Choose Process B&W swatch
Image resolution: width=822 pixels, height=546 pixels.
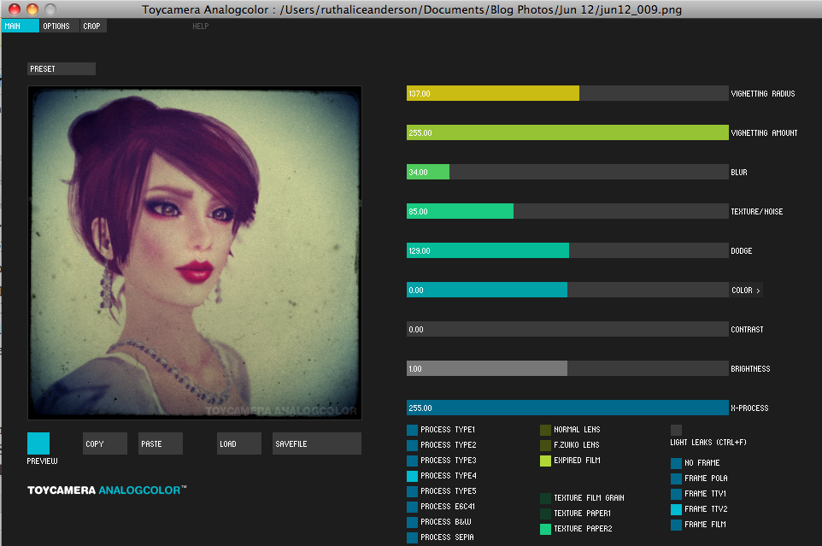click(413, 522)
